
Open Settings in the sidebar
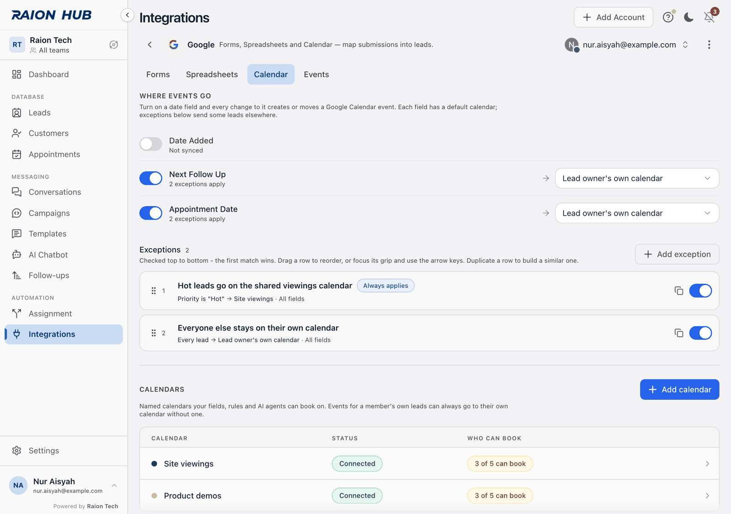64,450
